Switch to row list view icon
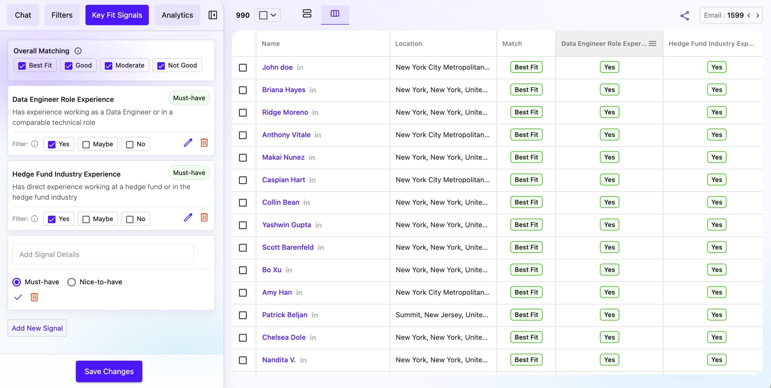This screenshot has width=771, height=388. click(x=307, y=14)
